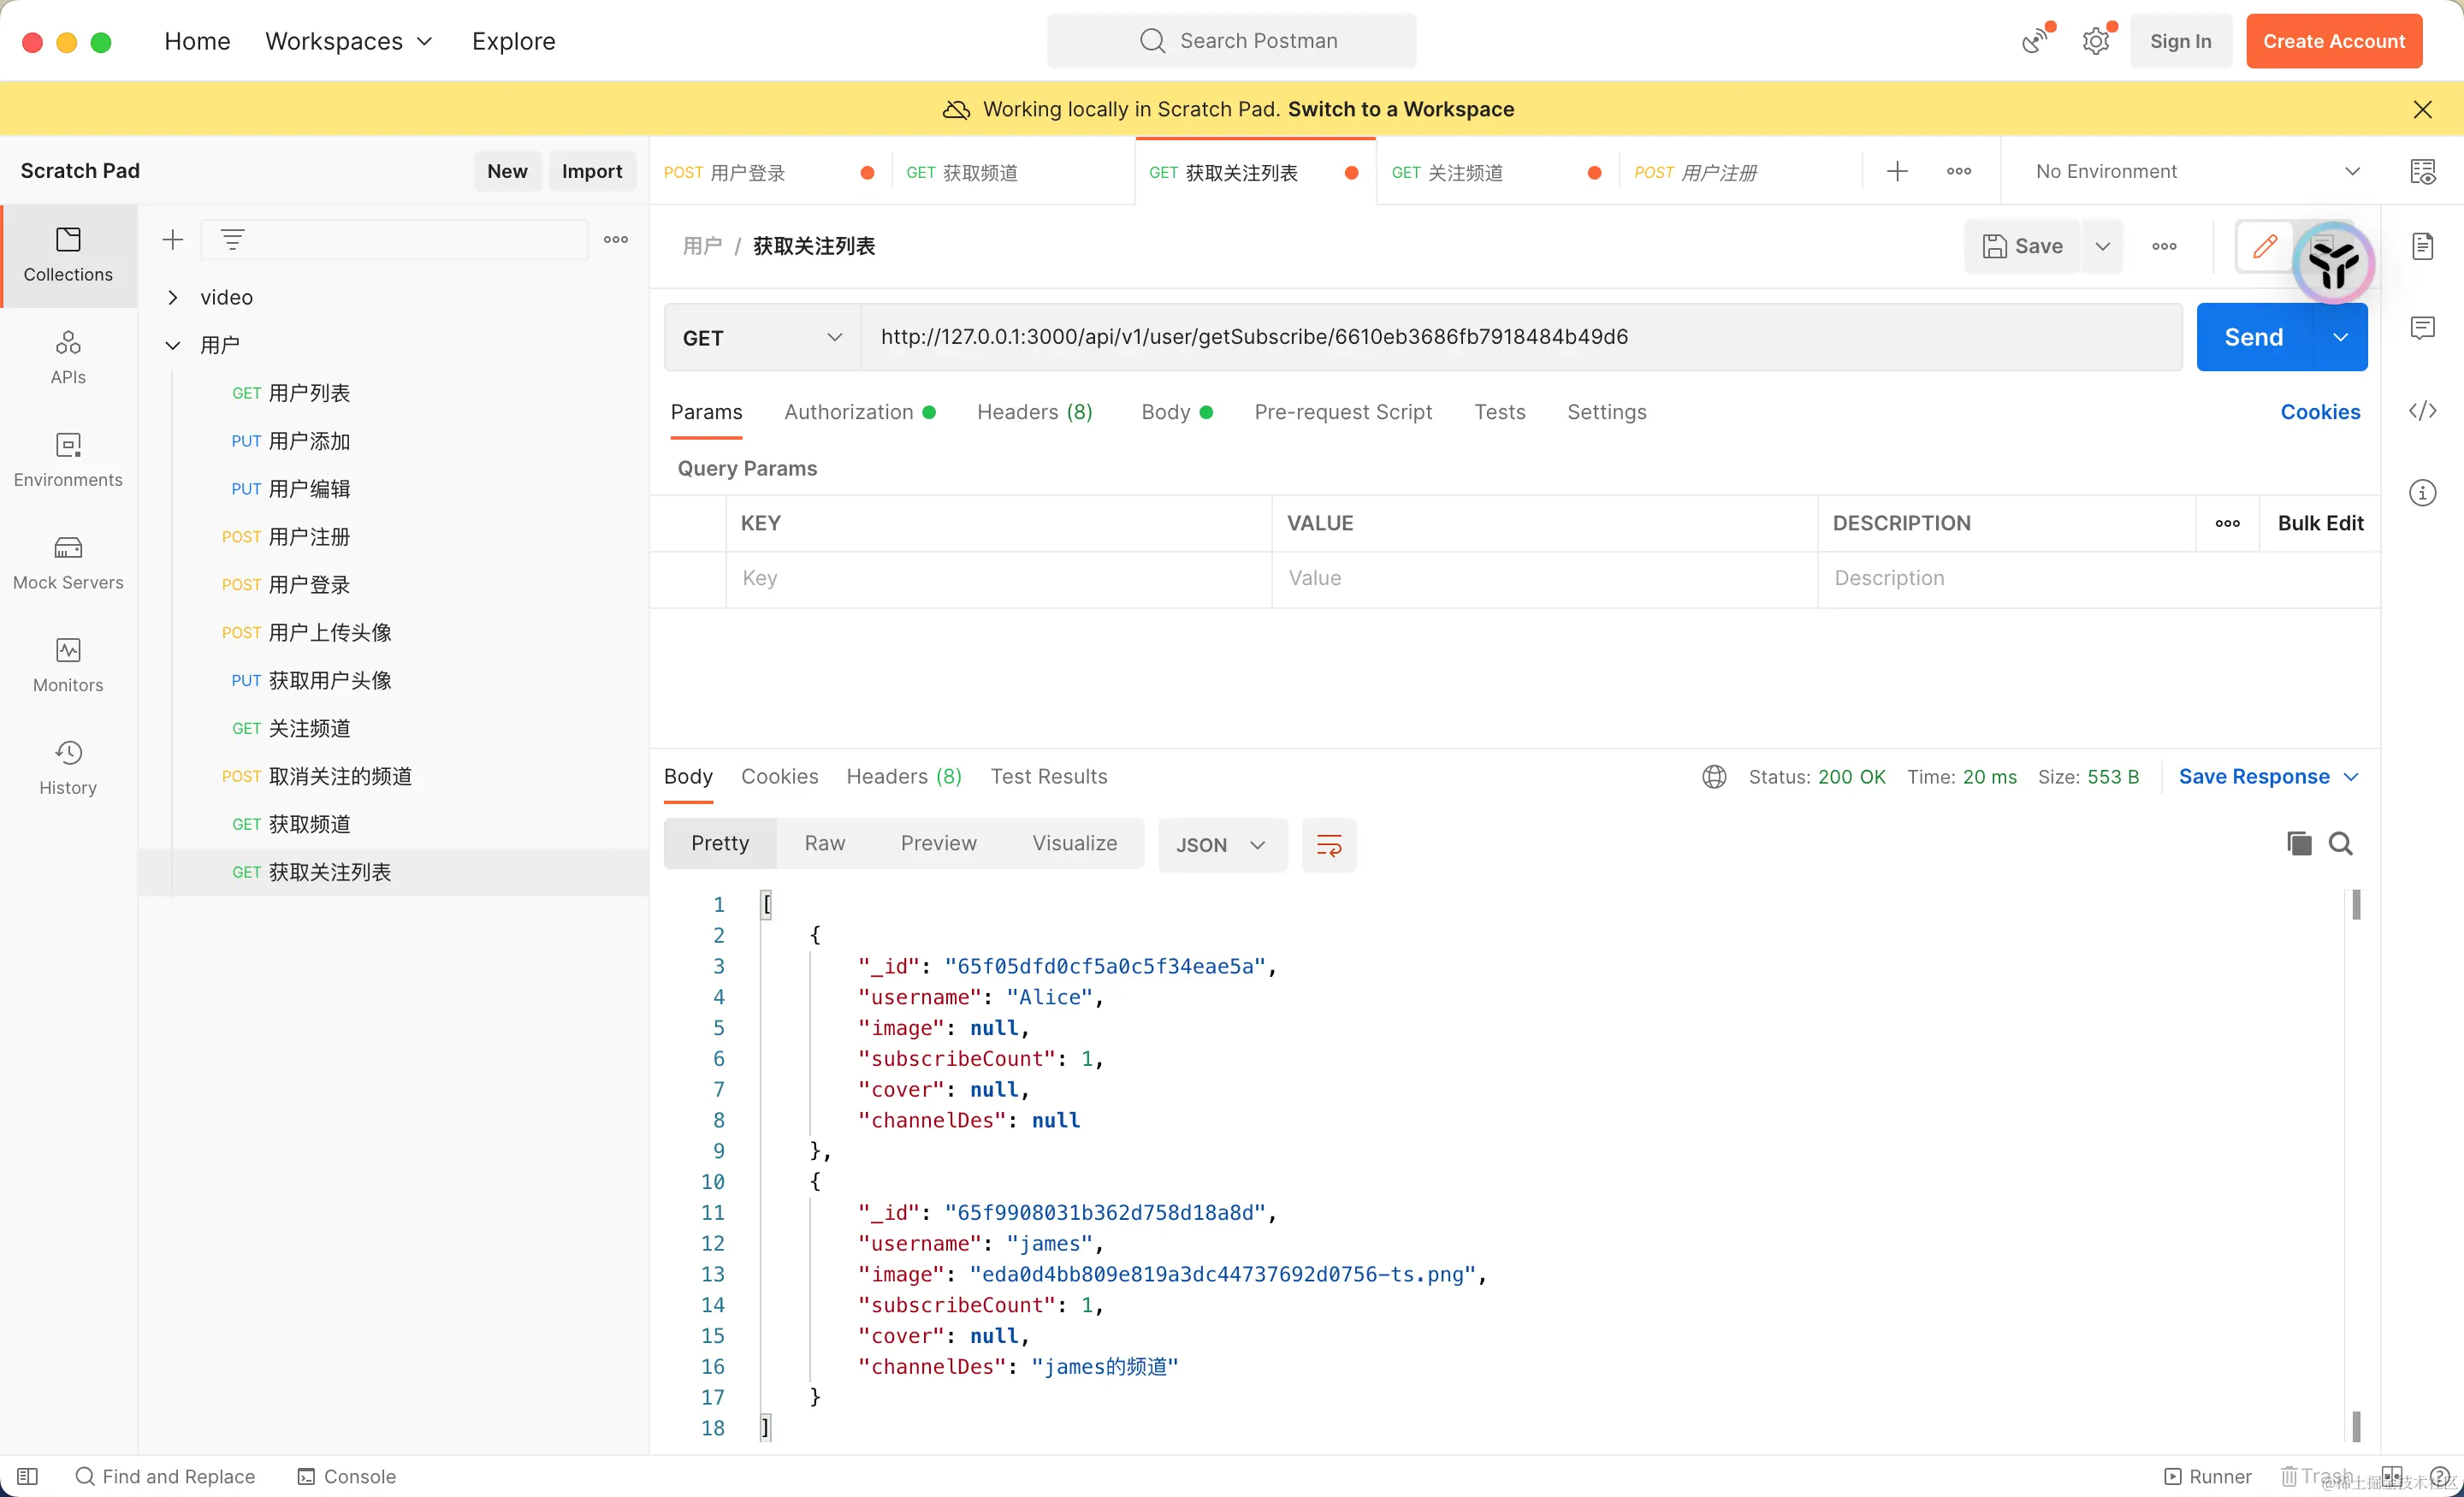Open the request documentation icon
Image resolution: width=2464 pixels, height=1497 pixels.
2422,246
